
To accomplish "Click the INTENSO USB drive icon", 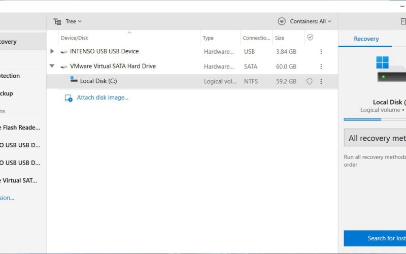I will [64, 52].
